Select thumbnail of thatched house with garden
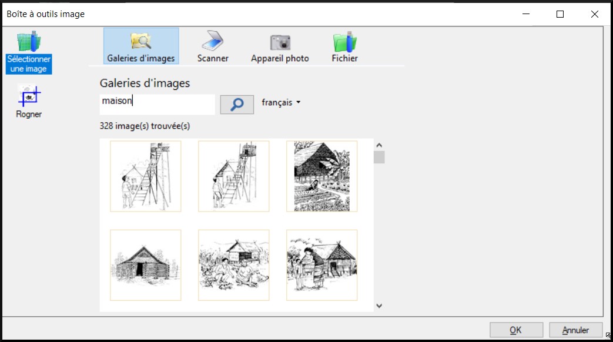Viewport: 613px width, 342px height. tap(321, 176)
